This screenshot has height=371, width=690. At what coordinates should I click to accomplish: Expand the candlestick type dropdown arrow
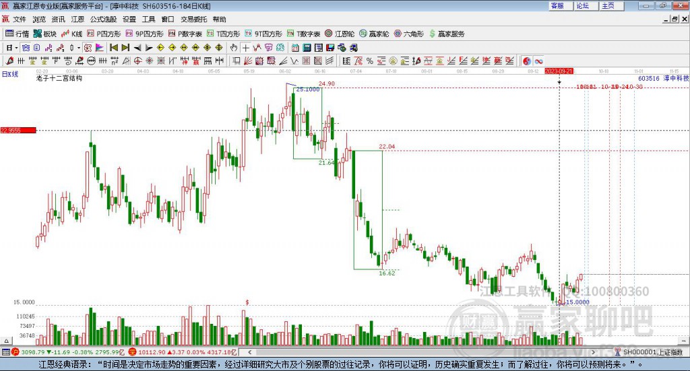pyautogui.click(x=79, y=48)
